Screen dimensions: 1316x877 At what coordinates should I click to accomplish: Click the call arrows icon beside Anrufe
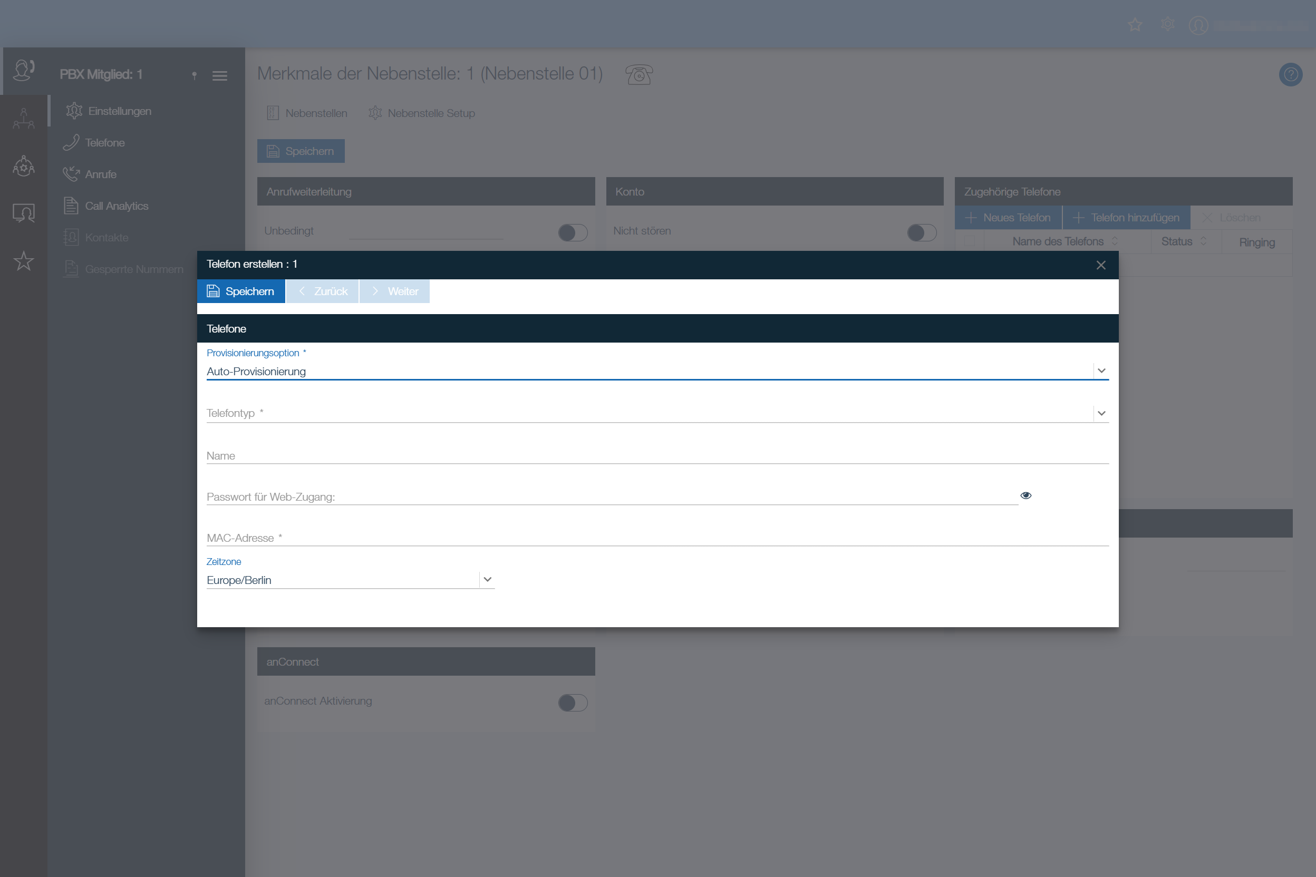tap(71, 174)
